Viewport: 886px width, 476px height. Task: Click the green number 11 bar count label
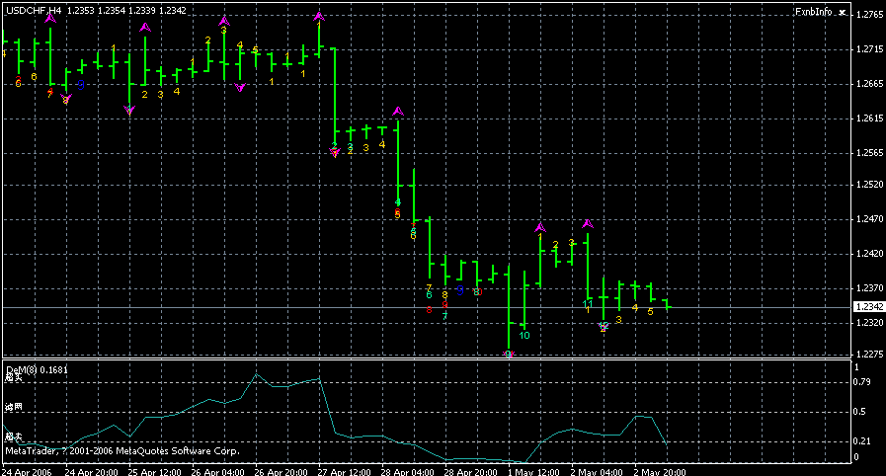[x=588, y=305]
